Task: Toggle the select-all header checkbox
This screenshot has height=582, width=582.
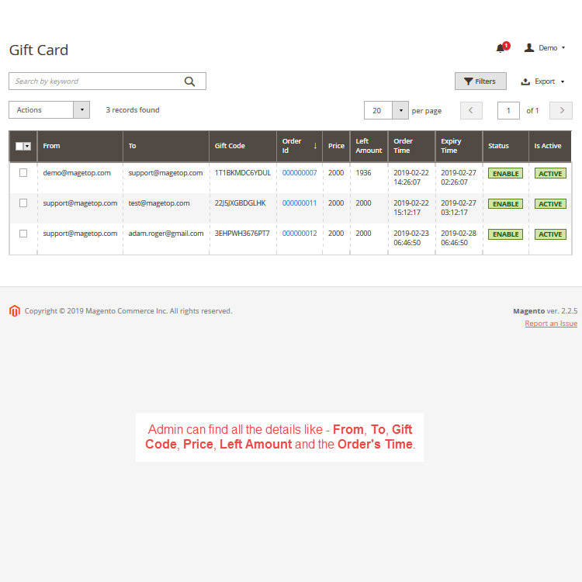Action: [20, 146]
